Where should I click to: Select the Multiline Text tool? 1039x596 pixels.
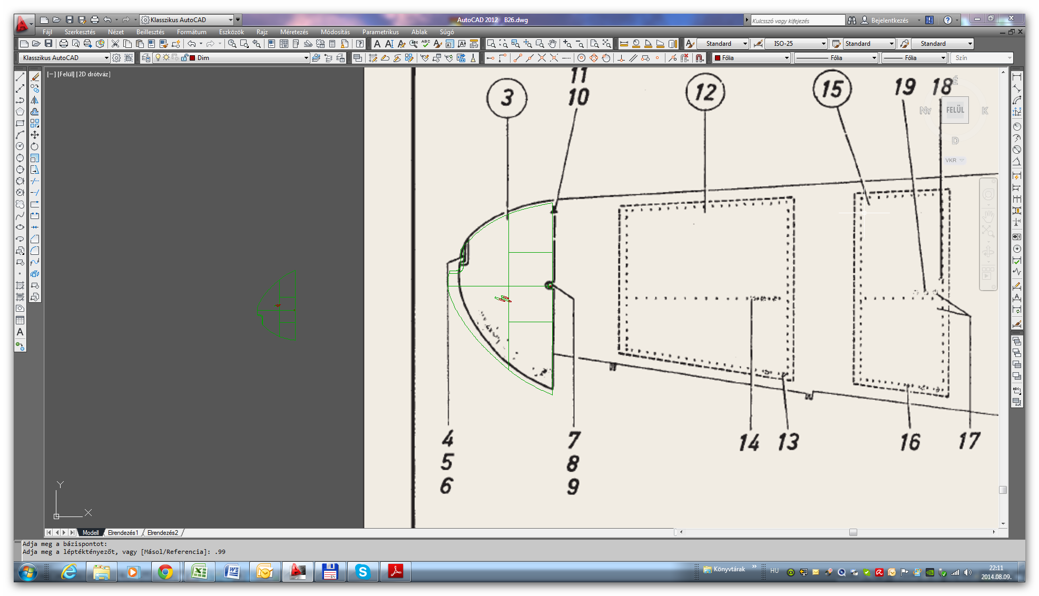click(20, 332)
